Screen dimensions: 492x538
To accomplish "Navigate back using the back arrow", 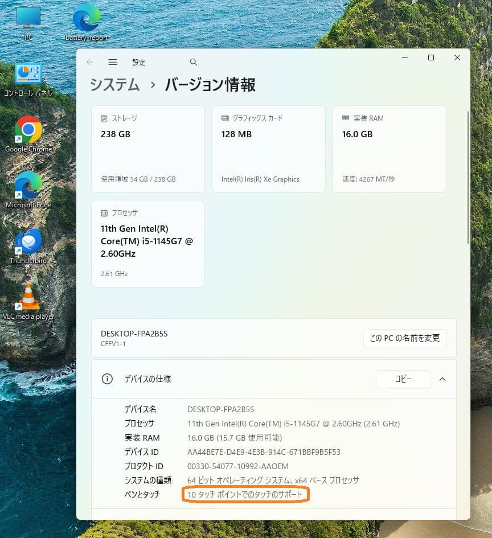I will (x=90, y=62).
